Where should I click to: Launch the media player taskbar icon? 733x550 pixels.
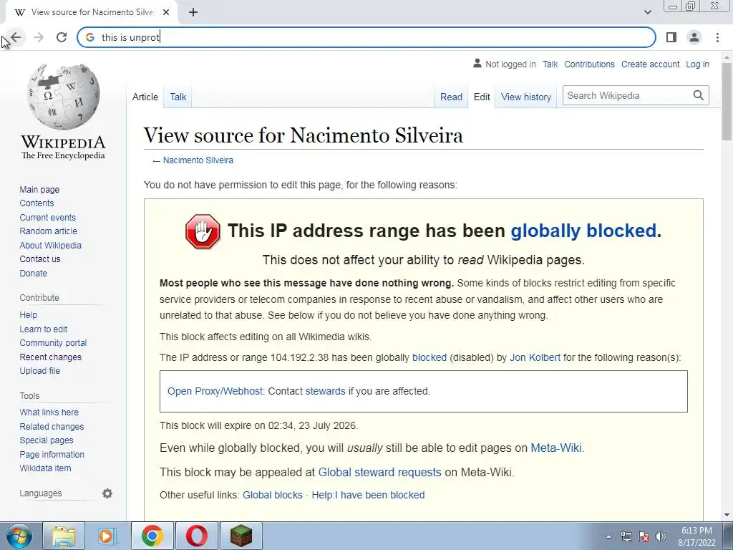(x=107, y=536)
